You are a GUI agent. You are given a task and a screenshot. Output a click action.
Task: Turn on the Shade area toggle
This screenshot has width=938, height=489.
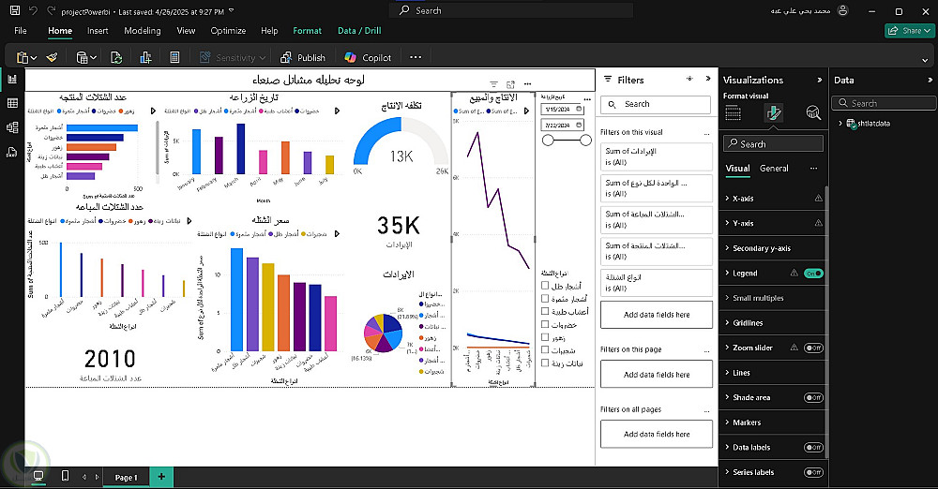point(813,397)
